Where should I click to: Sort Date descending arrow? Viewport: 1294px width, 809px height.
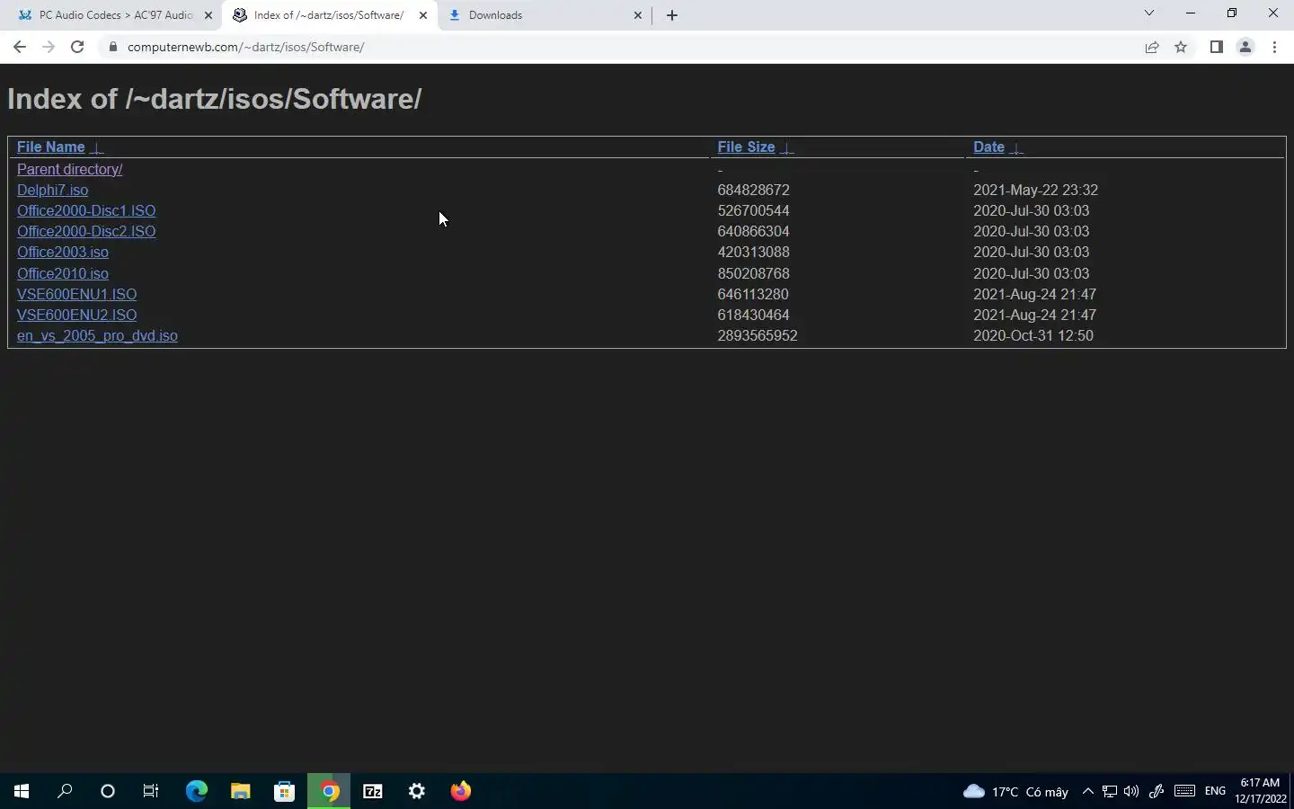pos(1016,147)
